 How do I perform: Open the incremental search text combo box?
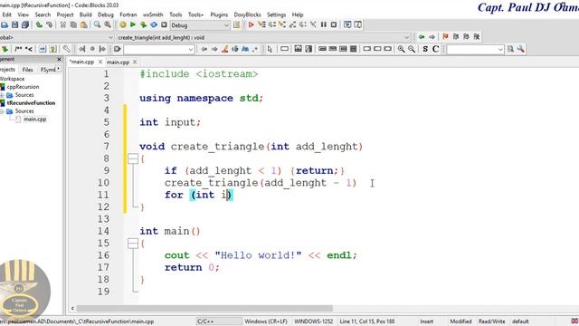(159, 49)
